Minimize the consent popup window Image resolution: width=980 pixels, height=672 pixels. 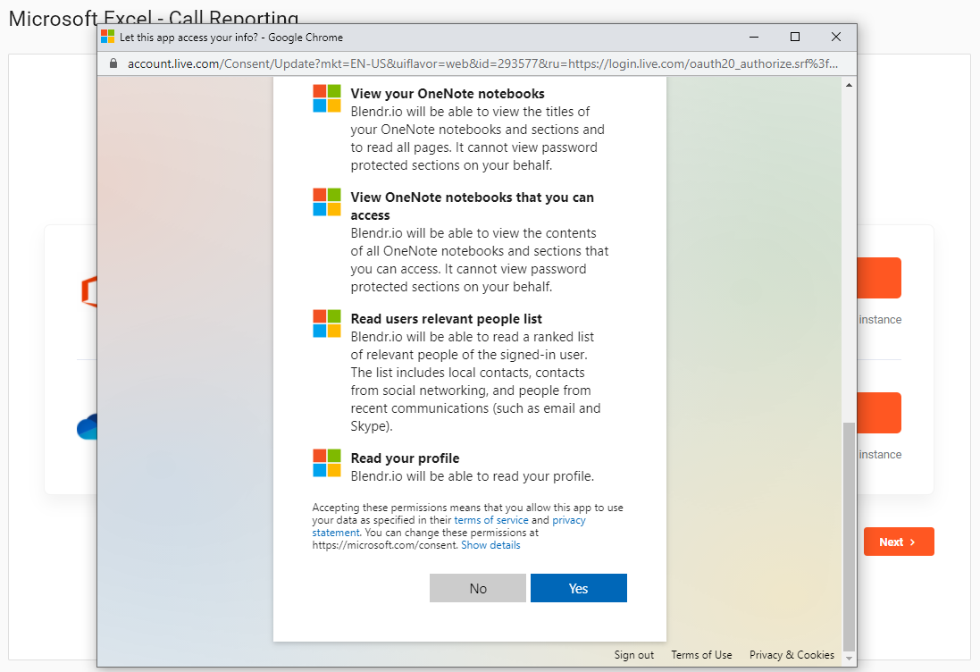point(754,37)
